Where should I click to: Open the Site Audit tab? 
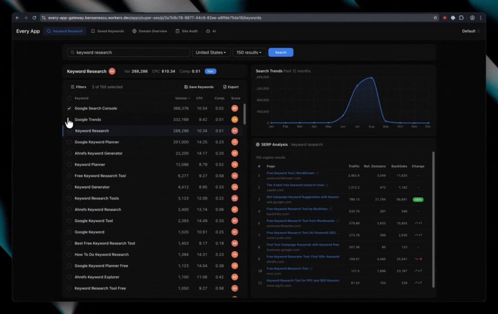[187, 31]
